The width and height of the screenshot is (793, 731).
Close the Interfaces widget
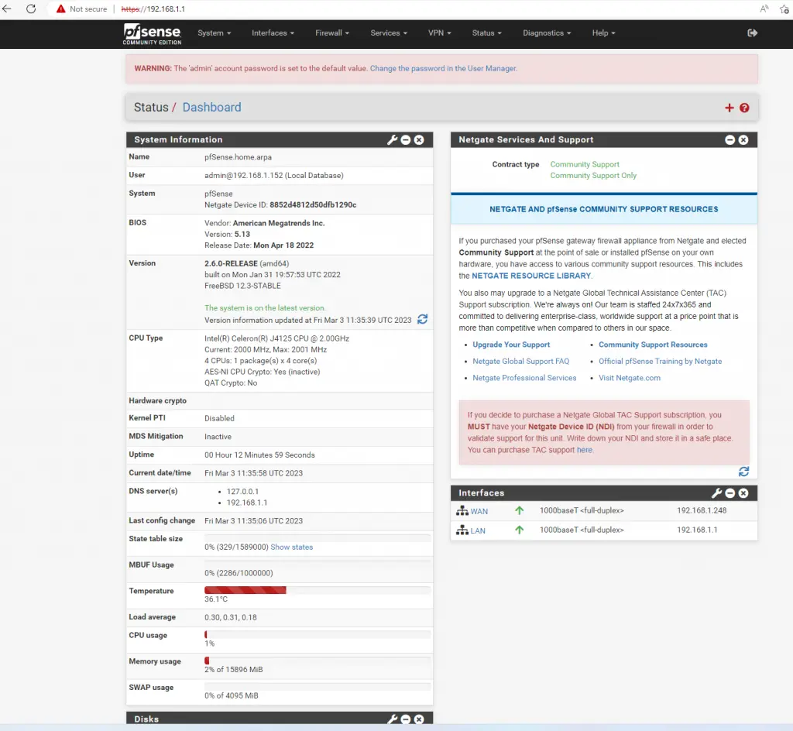[x=743, y=493]
